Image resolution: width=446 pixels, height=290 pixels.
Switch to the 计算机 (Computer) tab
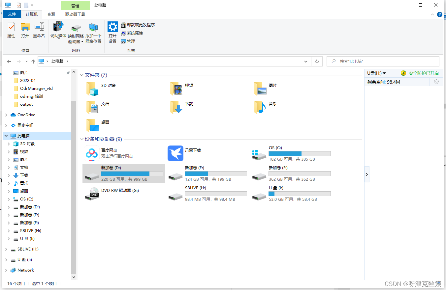click(x=32, y=14)
